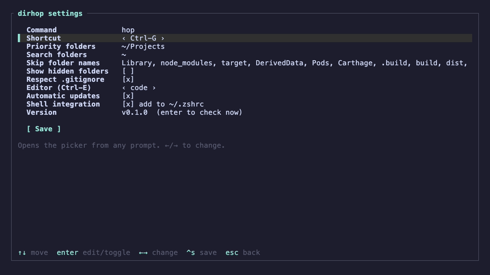Screen dimensions: 490x275
Task: Edit the Command value hop
Action: click(128, 30)
